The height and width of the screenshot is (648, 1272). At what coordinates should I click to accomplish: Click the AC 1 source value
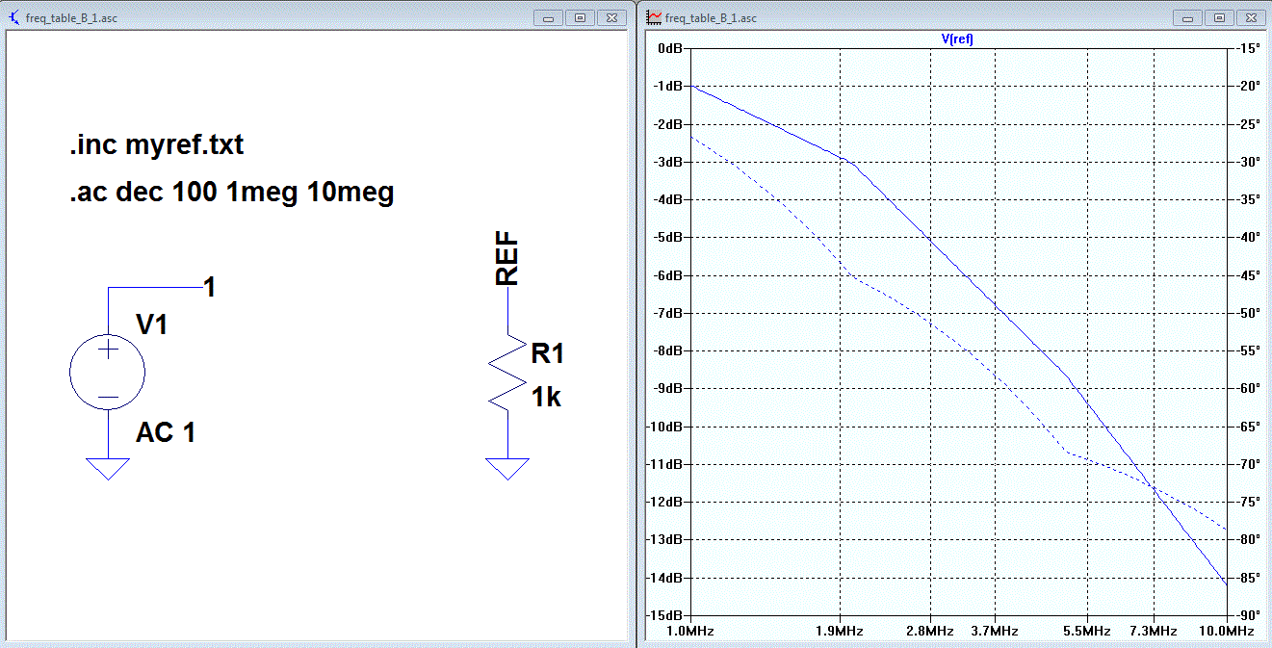click(x=166, y=432)
